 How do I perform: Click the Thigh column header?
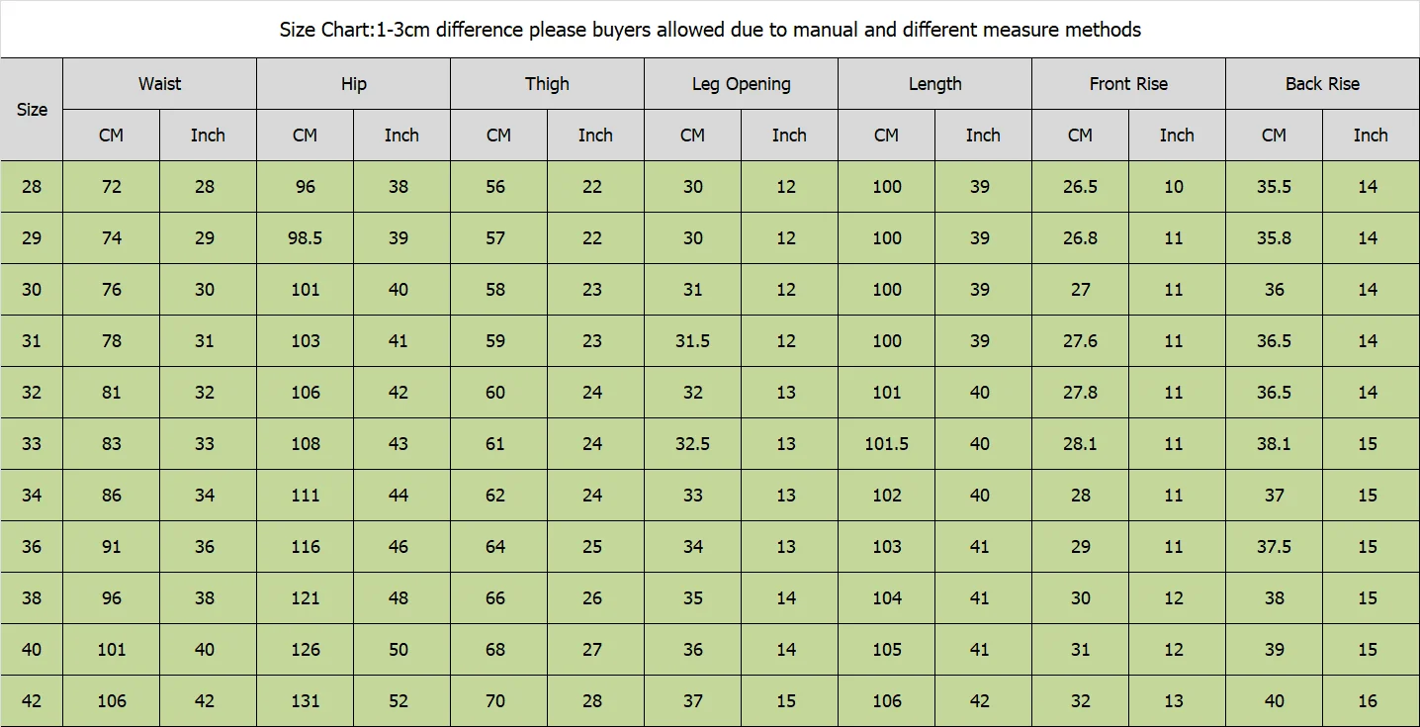coord(547,84)
